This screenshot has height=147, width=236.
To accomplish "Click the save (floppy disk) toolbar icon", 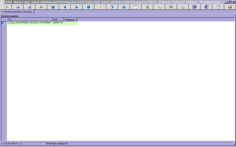I will [29, 7].
